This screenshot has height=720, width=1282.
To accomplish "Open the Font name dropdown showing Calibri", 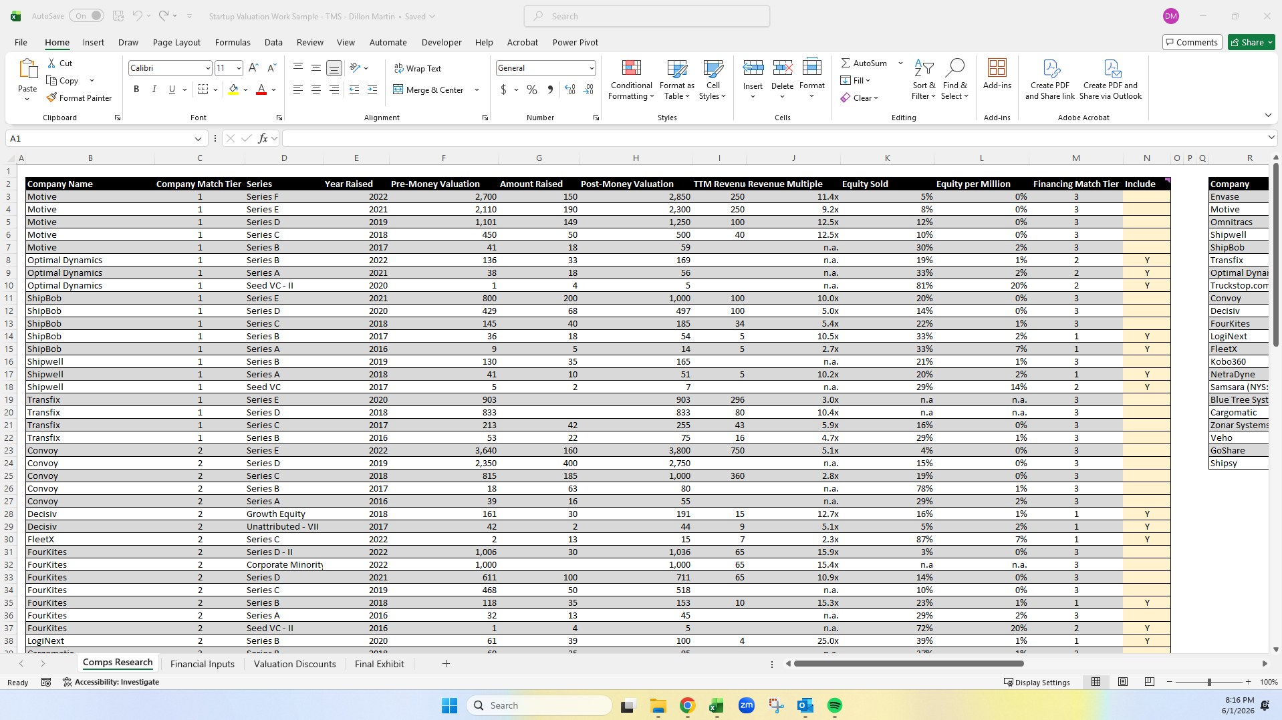I will point(208,68).
